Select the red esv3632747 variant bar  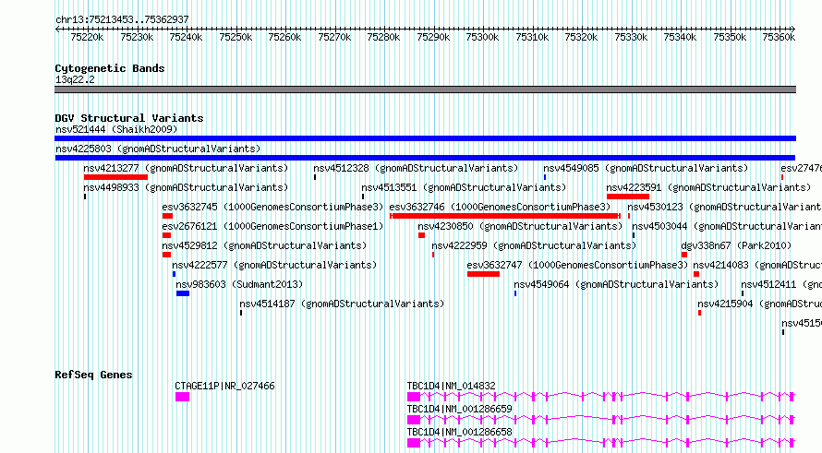[483, 274]
